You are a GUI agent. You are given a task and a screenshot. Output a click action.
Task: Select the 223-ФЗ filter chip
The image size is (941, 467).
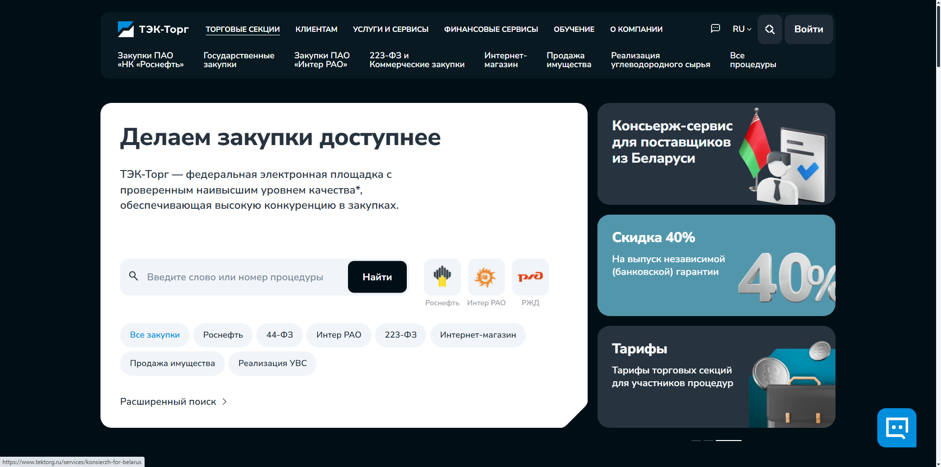(x=401, y=335)
